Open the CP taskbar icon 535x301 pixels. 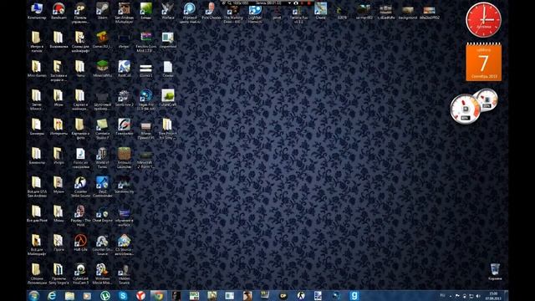pos(283,295)
